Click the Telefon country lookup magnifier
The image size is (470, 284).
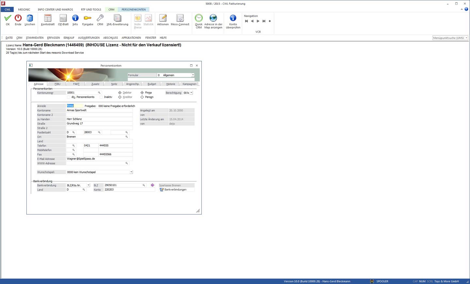[x=73, y=146]
